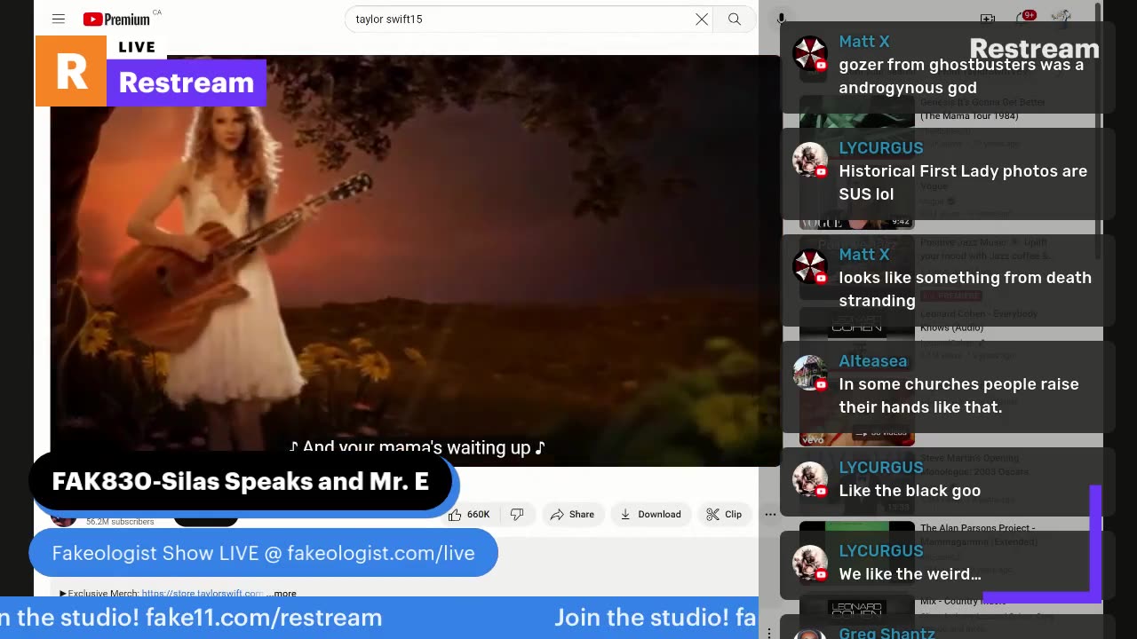Click the Taylor Swift channel avatar
This screenshot has height=639, width=1137.
(x=63, y=515)
